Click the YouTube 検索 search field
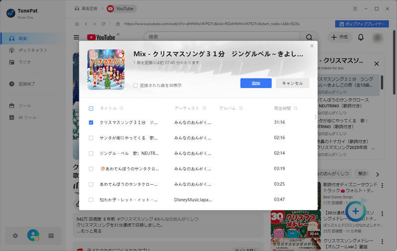397x251 pixels. click(221, 37)
